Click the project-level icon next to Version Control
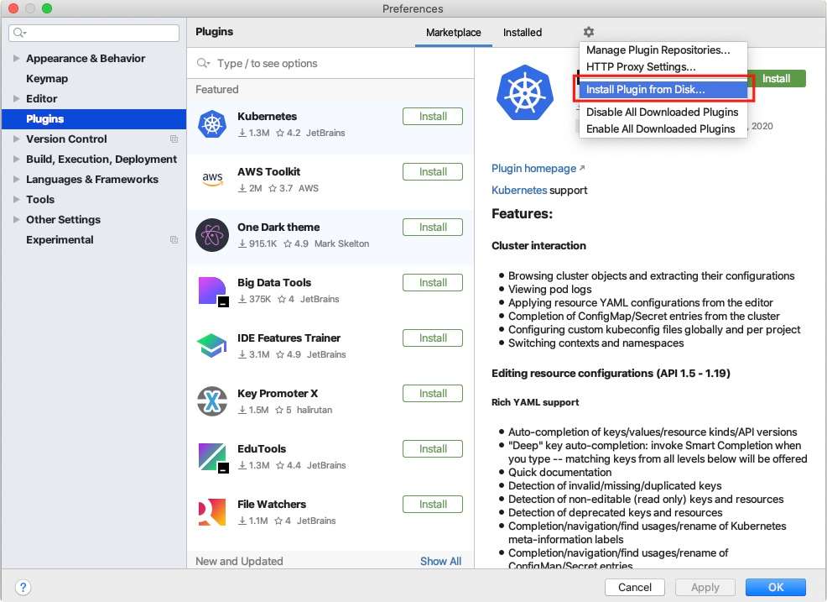 (x=174, y=139)
